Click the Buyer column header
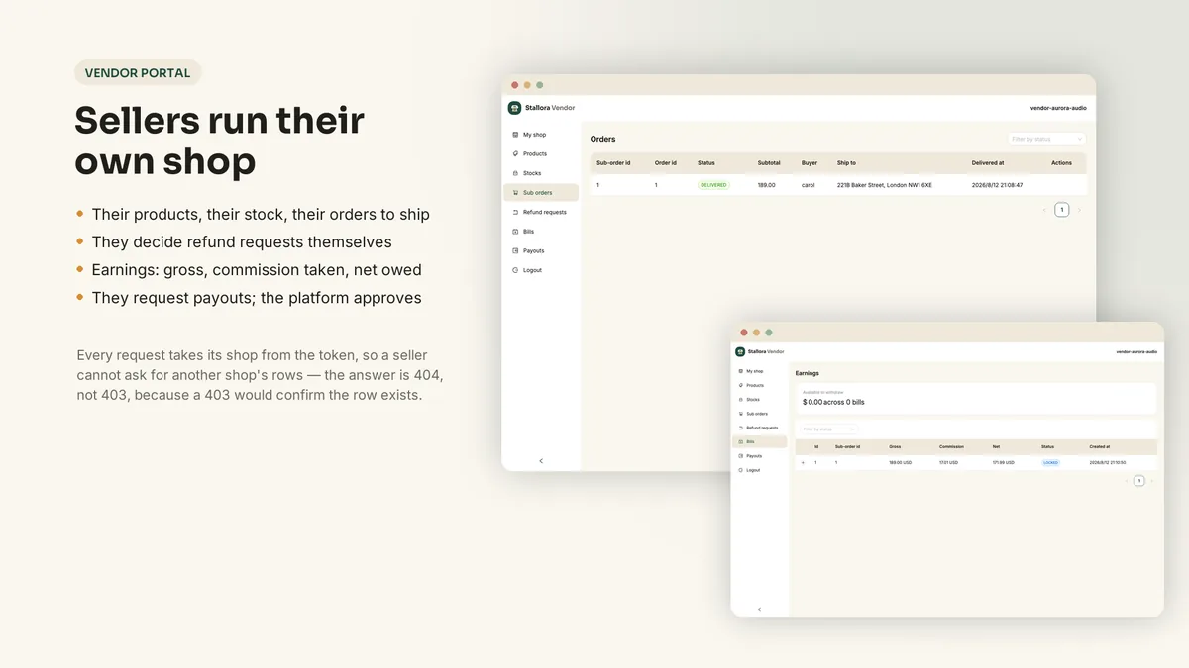 pyautogui.click(x=810, y=163)
